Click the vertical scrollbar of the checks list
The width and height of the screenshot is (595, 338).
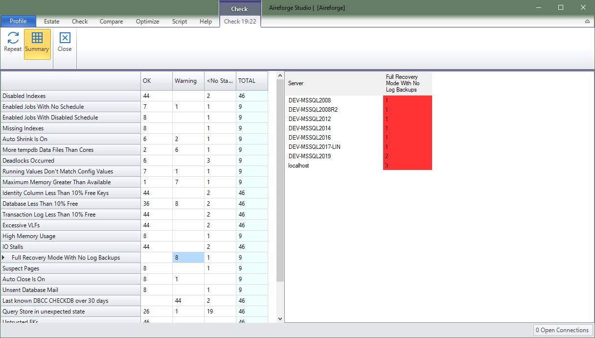(279, 196)
